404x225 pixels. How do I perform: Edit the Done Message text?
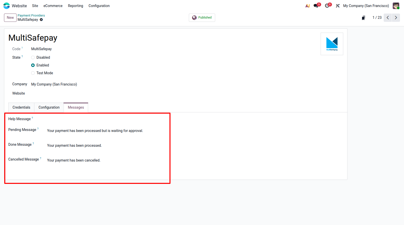tap(75, 145)
